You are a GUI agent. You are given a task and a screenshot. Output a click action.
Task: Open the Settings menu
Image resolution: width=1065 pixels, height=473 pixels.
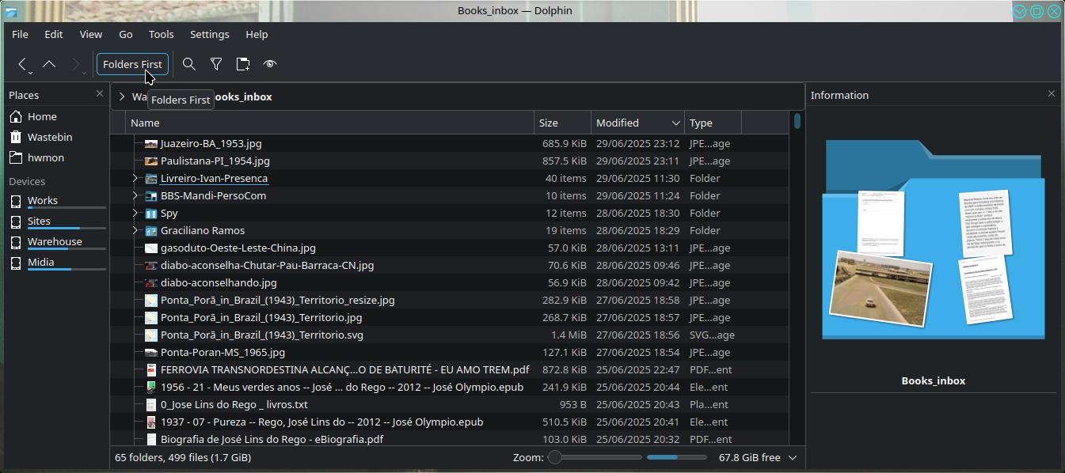point(210,34)
